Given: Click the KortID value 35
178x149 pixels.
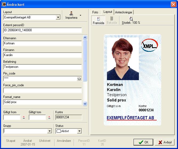Looking at the screenshot, I should pyautogui.click(x=102, y=144).
